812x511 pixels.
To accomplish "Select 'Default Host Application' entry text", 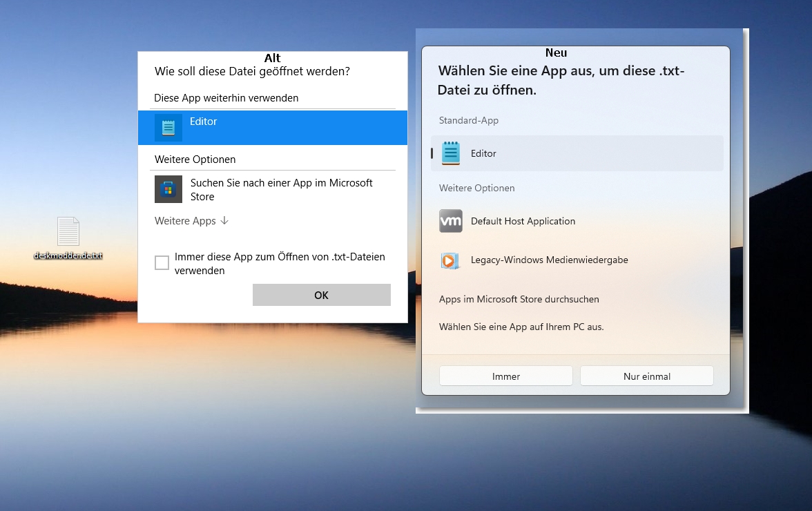I will pos(523,221).
